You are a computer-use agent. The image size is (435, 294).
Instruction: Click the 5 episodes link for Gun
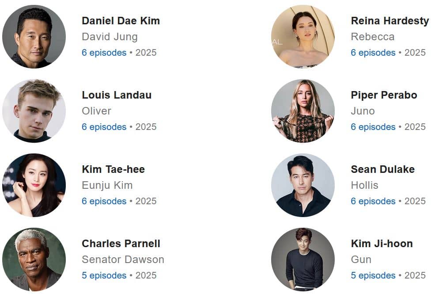pos(373,275)
